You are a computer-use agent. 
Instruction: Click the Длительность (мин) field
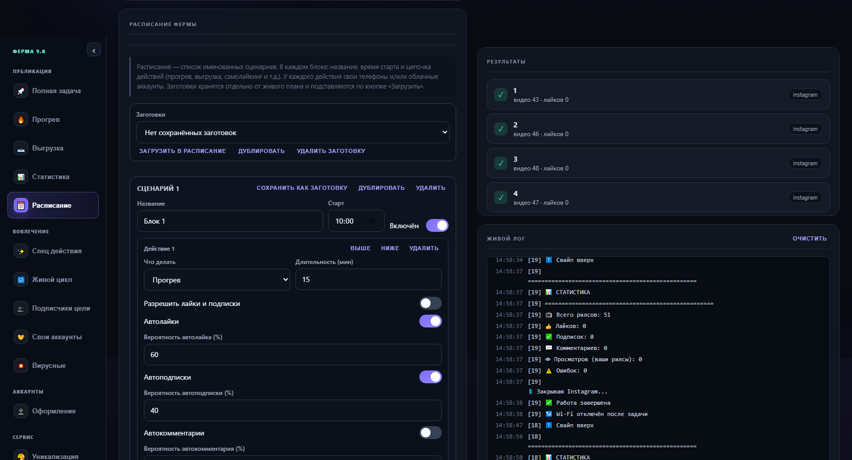[x=369, y=279]
